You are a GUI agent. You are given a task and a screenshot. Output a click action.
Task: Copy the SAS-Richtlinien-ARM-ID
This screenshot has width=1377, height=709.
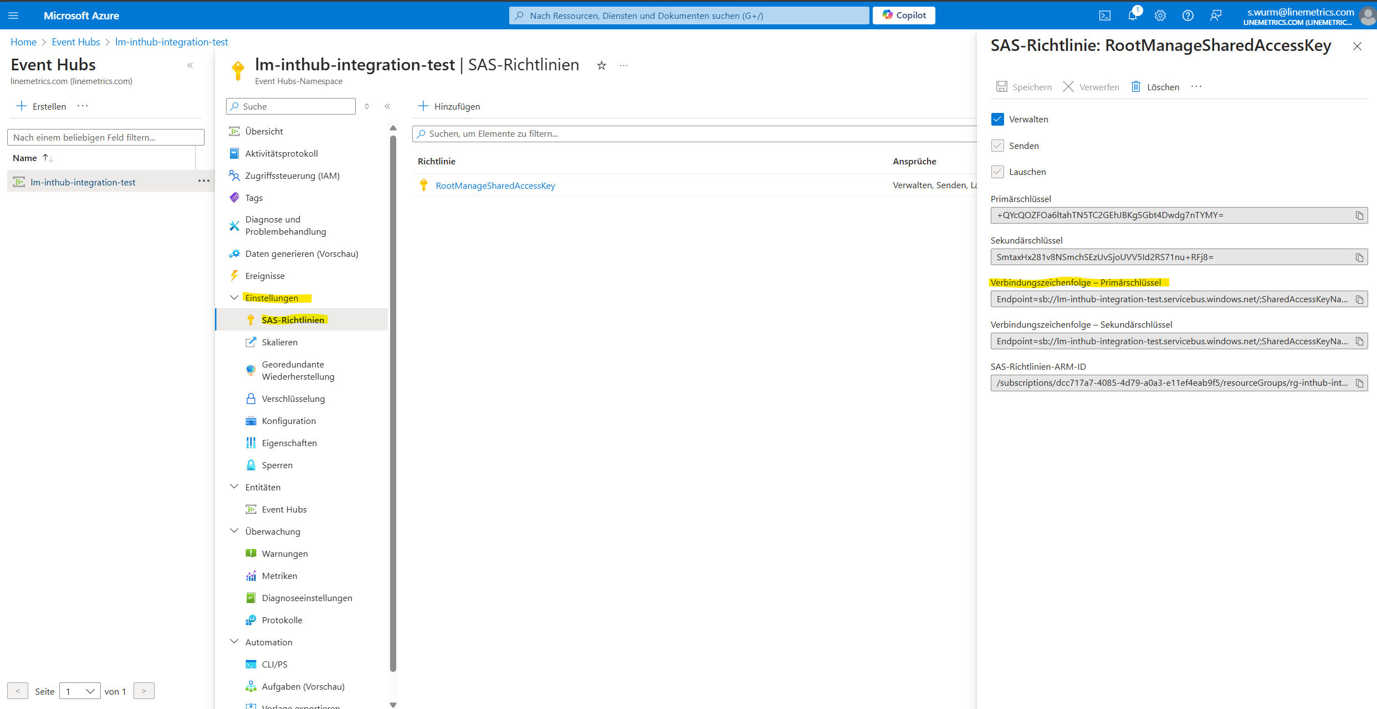click(x=1359, y=383)
